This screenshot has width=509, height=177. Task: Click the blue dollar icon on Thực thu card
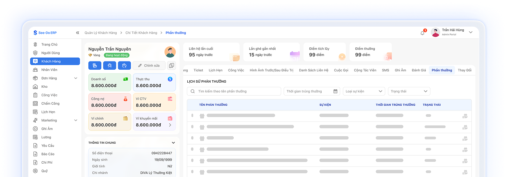[170, 79]
